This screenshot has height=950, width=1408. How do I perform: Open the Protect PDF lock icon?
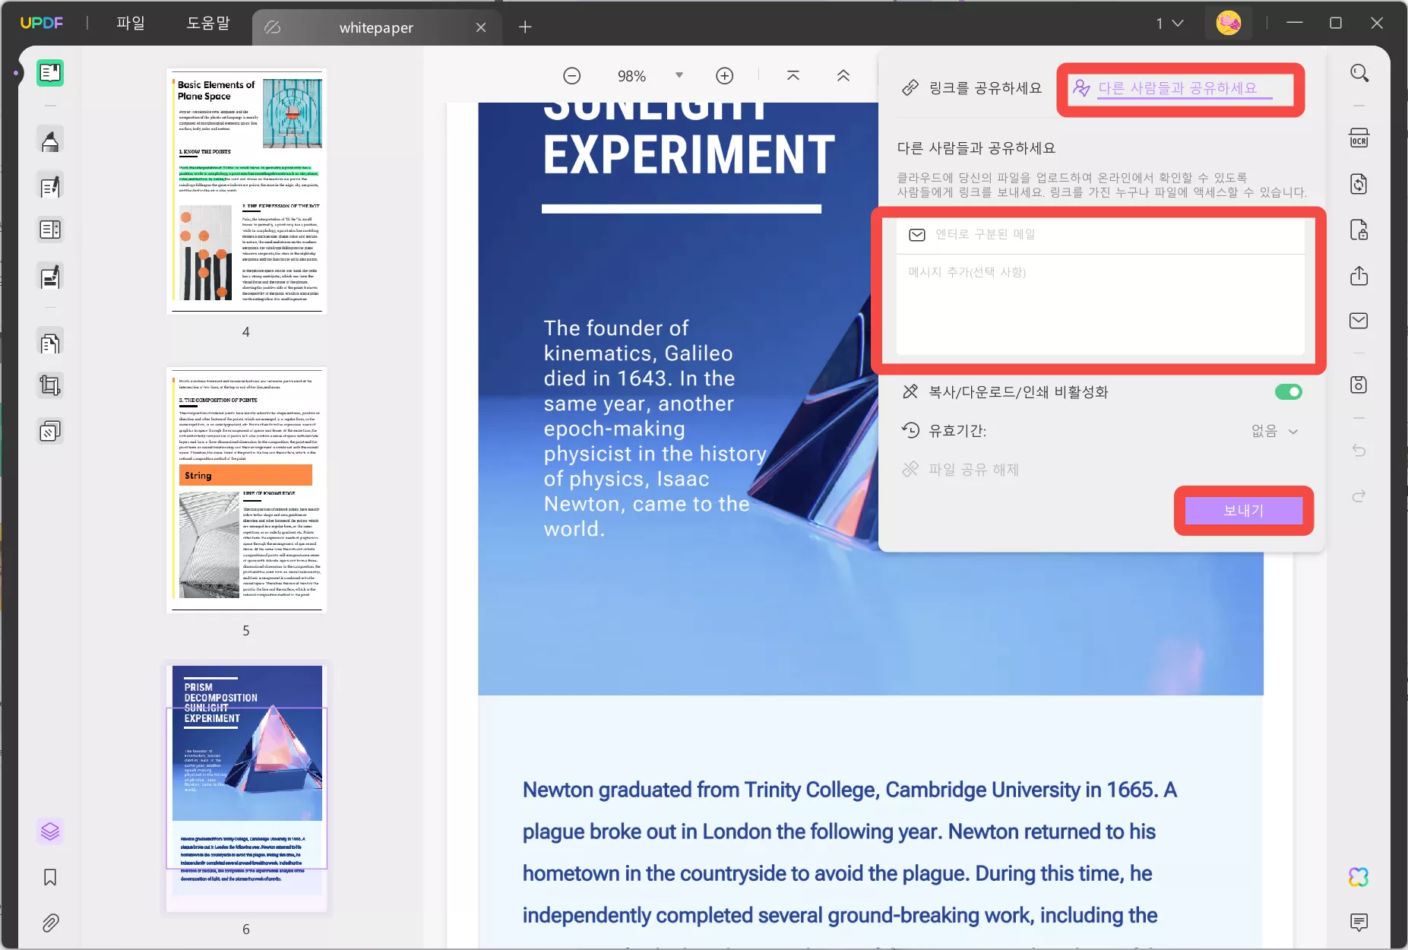click(x=1359, y=230)
